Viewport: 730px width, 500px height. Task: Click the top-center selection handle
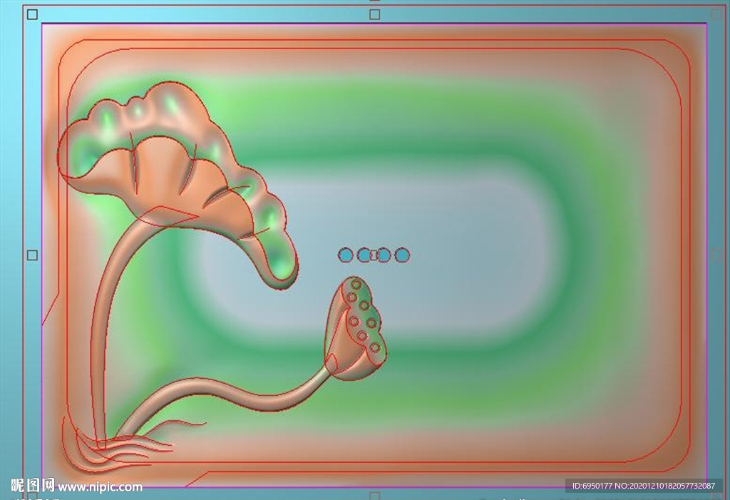click(375, 14)
